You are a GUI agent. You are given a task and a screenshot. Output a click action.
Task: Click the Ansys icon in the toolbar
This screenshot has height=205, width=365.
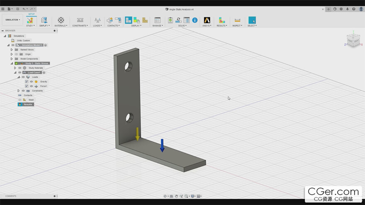click(207, 20)
